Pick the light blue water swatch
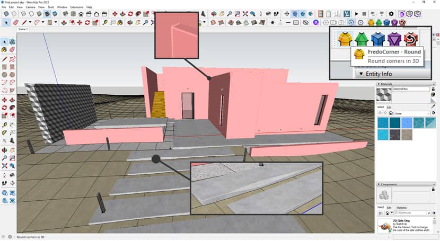 [x=406, y=123]
